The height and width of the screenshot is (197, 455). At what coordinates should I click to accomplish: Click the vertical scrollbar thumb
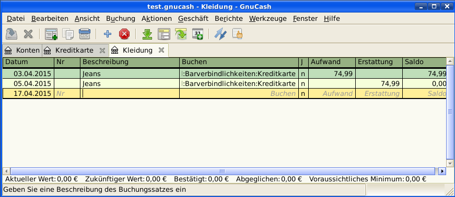(450, 112)
